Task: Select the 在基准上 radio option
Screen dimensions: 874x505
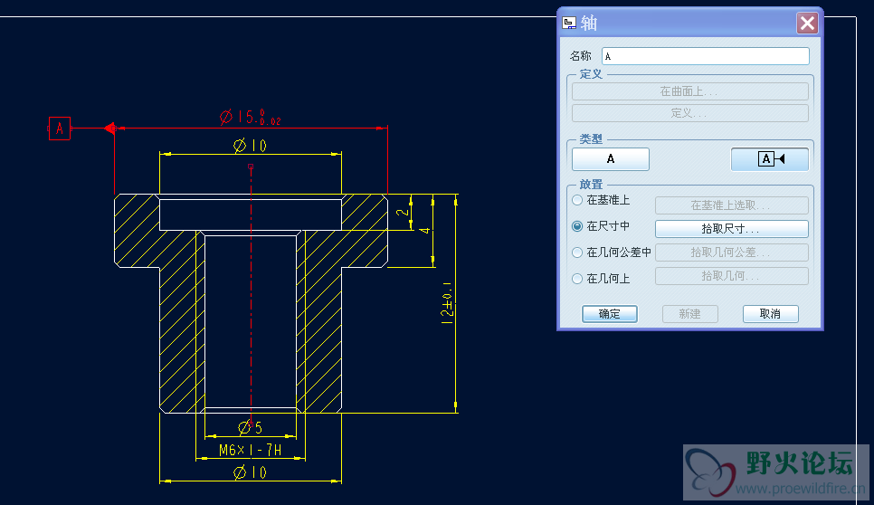Action: (x=577, y=199)
